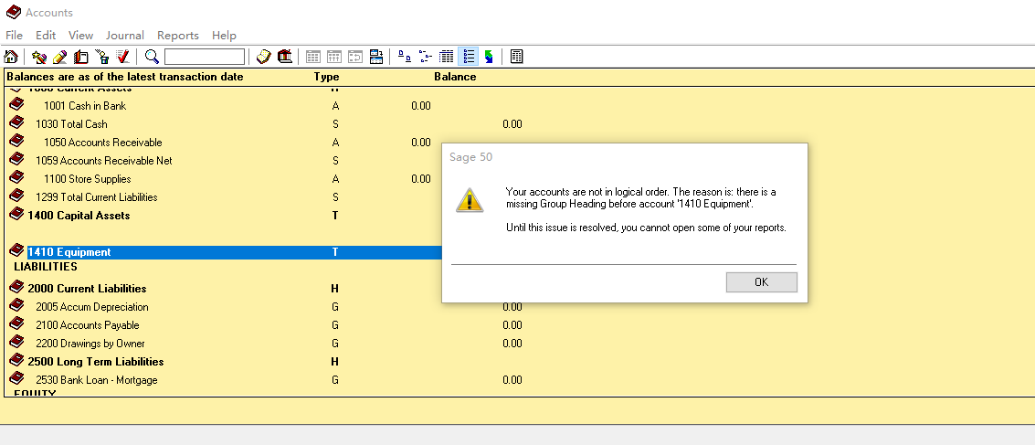
Task: Click the Type column header
Action: point(326,77)
